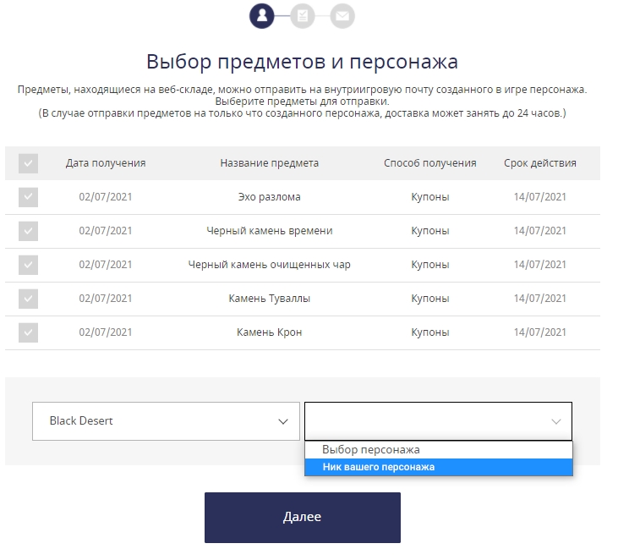Toggle the select-all checkbox in table header
Image resolution: width=629 pixels, height=560 pixels.
coord(29,163)
